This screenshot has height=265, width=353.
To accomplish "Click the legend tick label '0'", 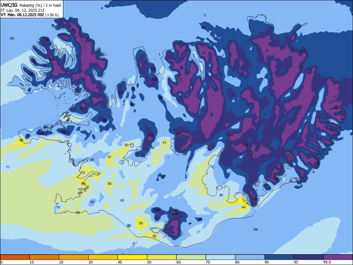I will (1, 262).
